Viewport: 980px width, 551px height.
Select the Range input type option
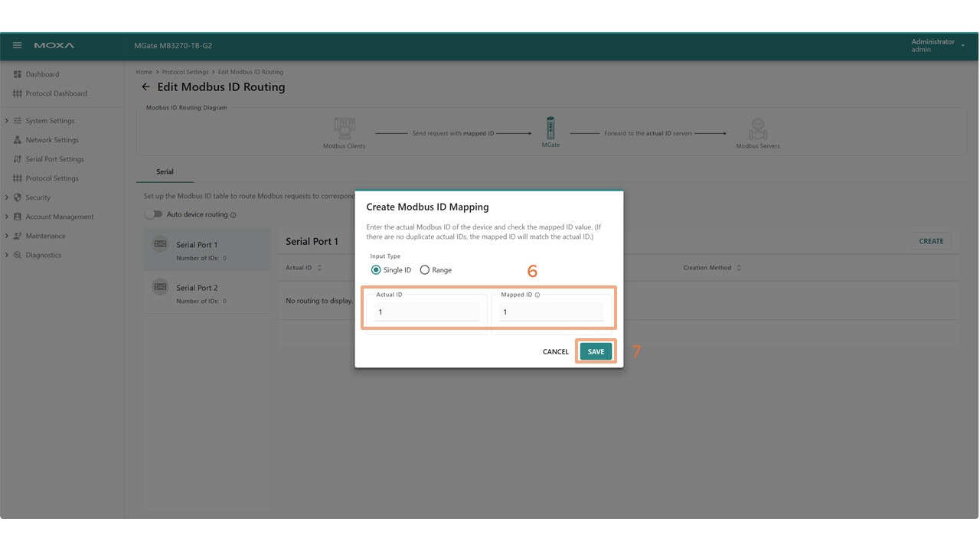point(425,270)
